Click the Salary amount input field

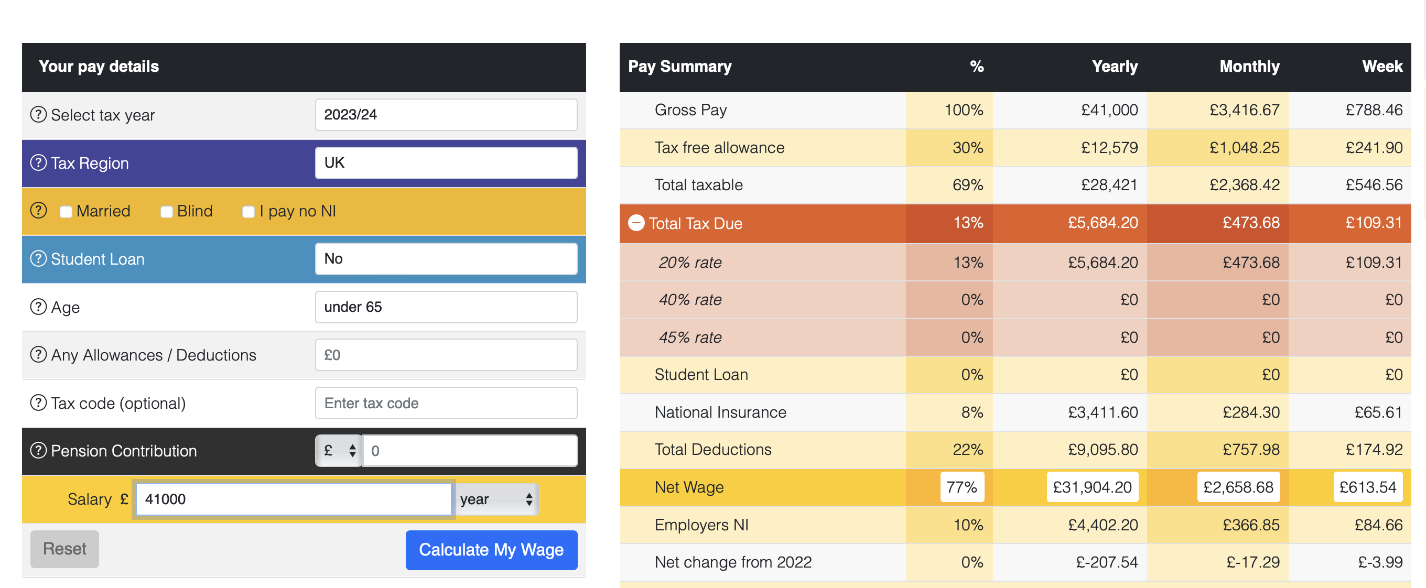click(x=294, y=499)
